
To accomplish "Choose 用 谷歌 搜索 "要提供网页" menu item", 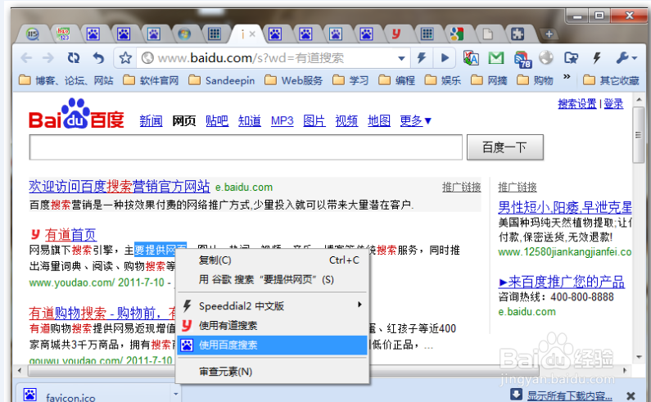I will coord(273,279).
